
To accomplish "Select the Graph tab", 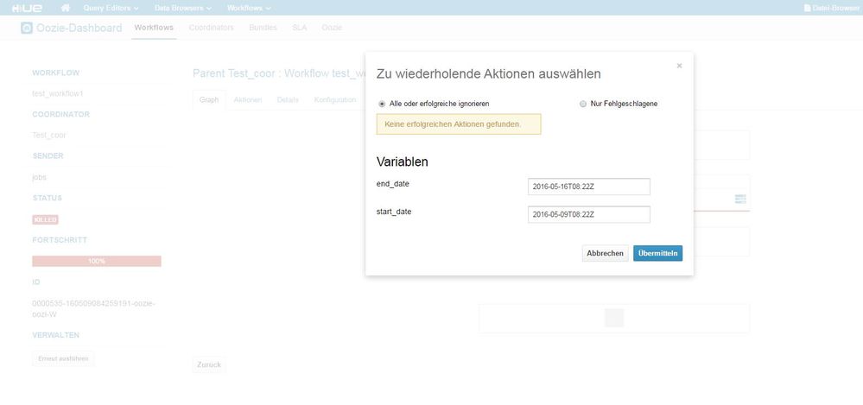I will [x=209, y=99].
